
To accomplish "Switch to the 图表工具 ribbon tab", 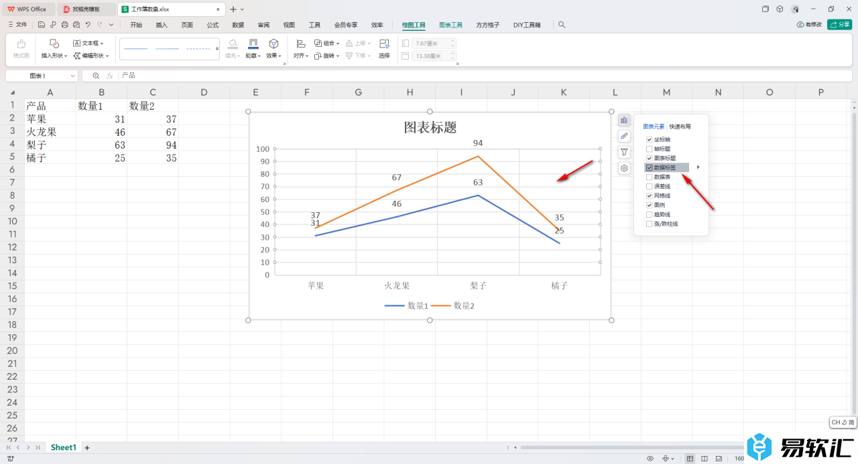I will 451,25.
